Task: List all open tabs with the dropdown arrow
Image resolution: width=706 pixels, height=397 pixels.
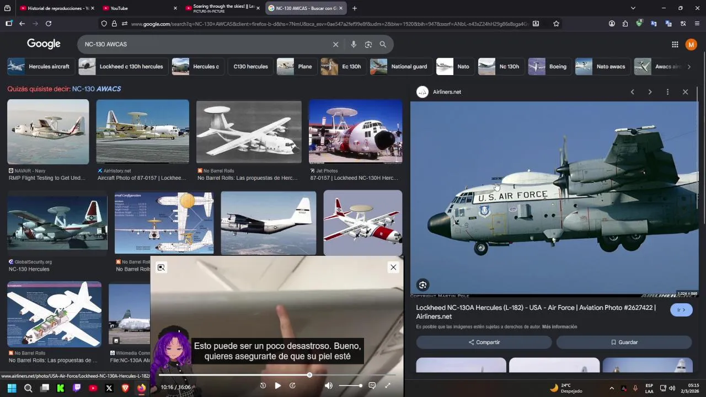Action: coord(633,8)
